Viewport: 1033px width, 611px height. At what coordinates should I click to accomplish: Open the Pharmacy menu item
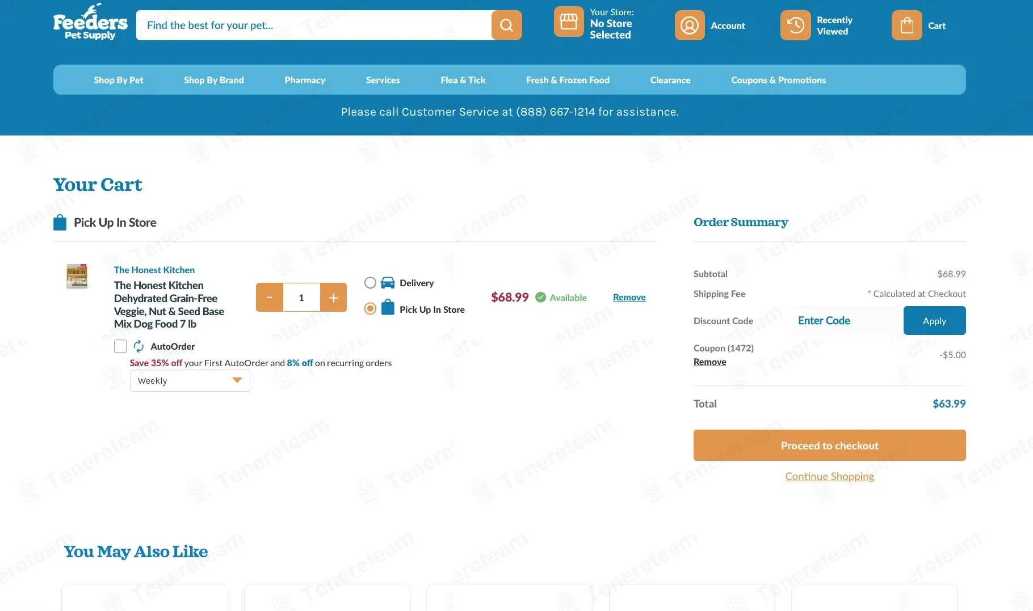pos(305,80)
